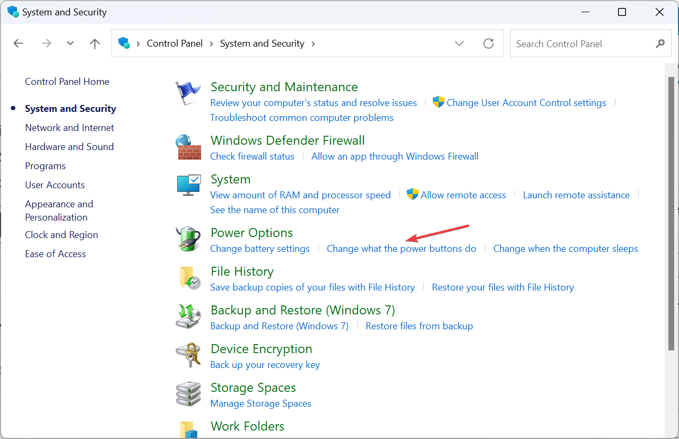679x439 pixels.
Task: Click the Power Options battery icon
Action: (188, 239)
